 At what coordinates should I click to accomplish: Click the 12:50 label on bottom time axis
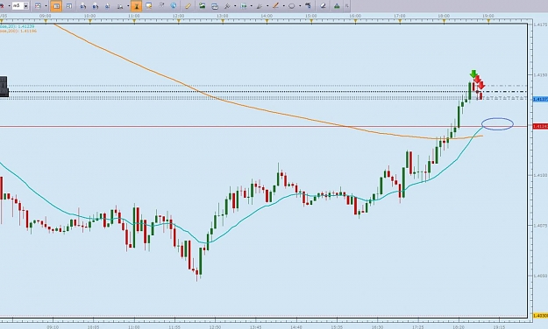[x=215, y=327]
